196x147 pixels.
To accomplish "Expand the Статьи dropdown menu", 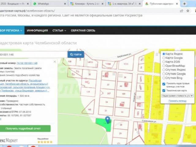I will (59, 31).
